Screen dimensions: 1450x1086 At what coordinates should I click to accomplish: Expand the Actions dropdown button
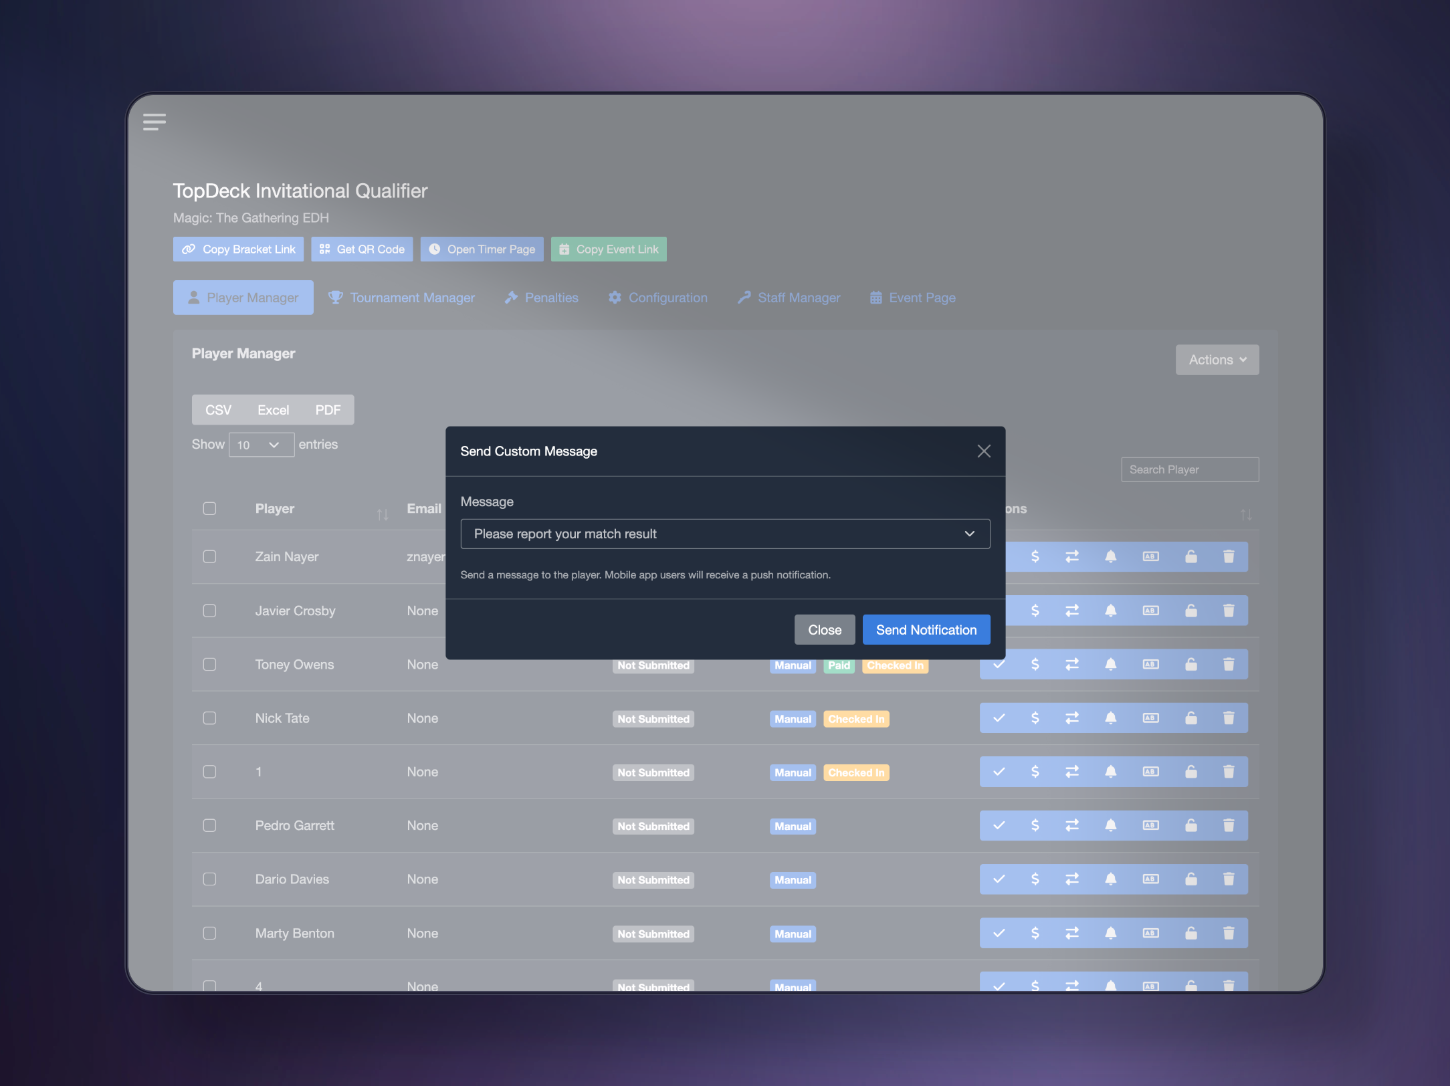coord(1217,360)
